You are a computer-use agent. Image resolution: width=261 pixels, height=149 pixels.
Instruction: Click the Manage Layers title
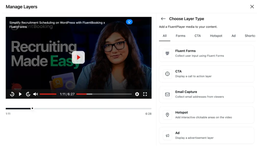point(21,7)
